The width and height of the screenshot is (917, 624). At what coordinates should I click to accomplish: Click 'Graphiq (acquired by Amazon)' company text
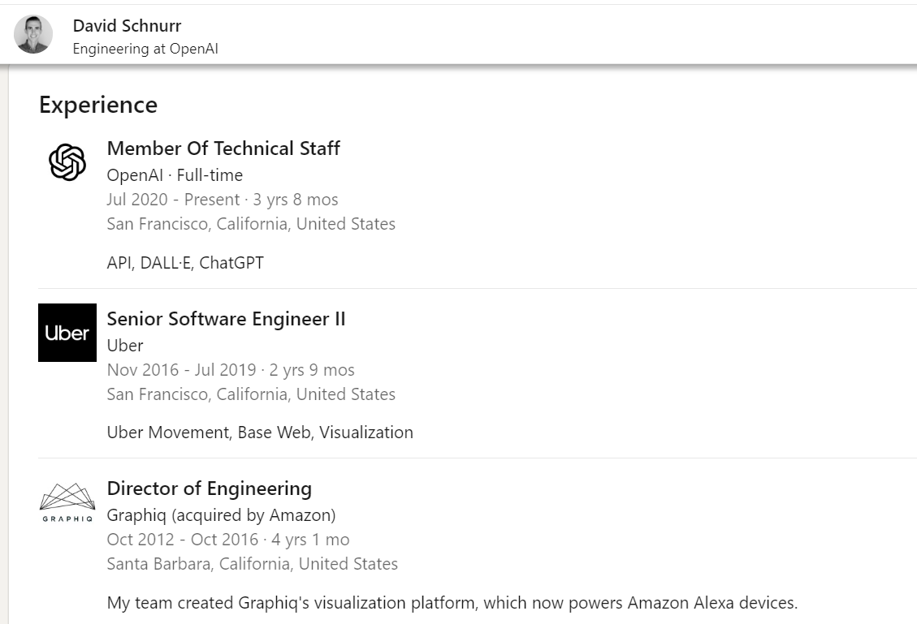pyautogui.click(x=221, y=515)
